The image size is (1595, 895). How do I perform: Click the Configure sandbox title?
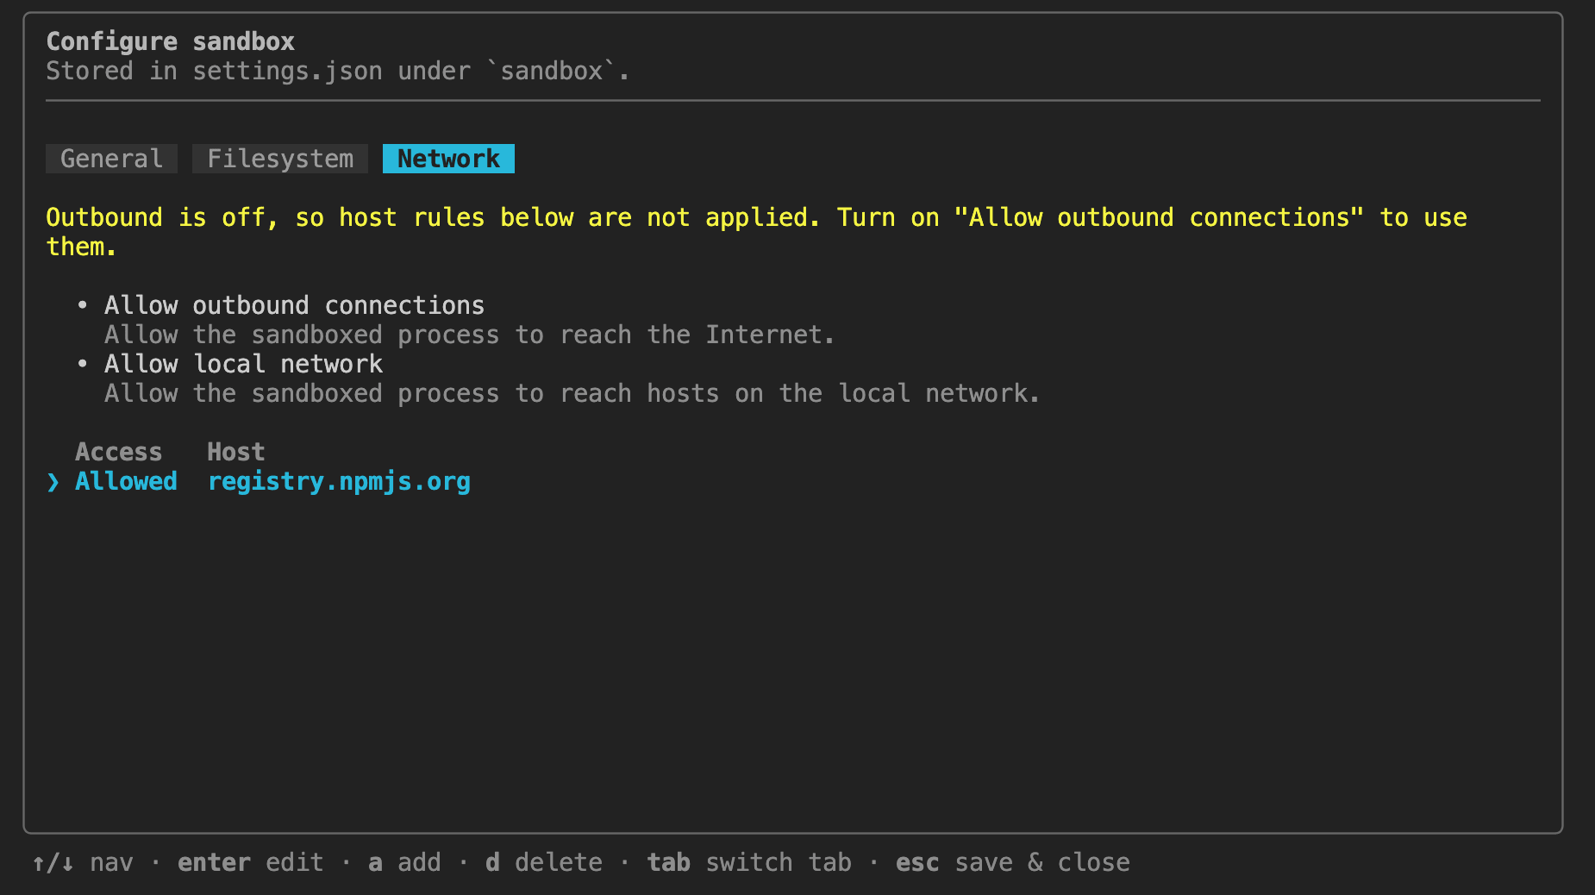170,41
